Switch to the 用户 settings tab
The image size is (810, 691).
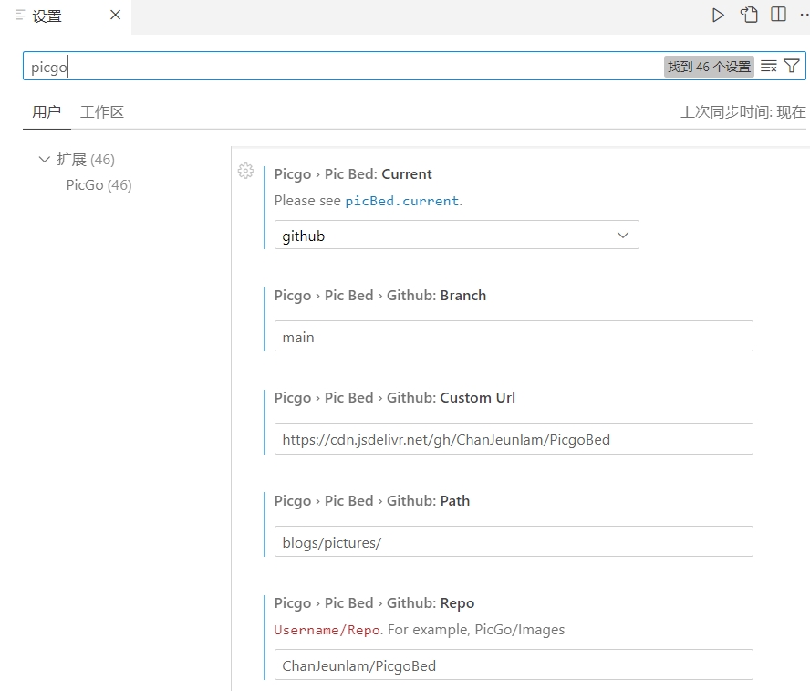point(47,111)
